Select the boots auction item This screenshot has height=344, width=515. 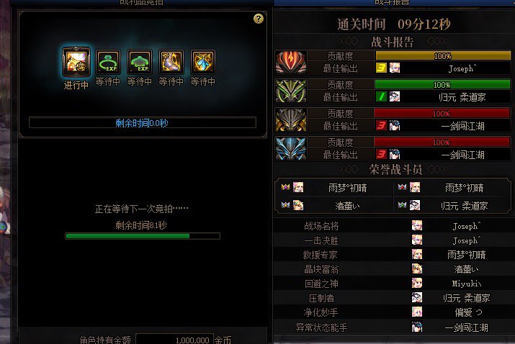tap(171, 62)
